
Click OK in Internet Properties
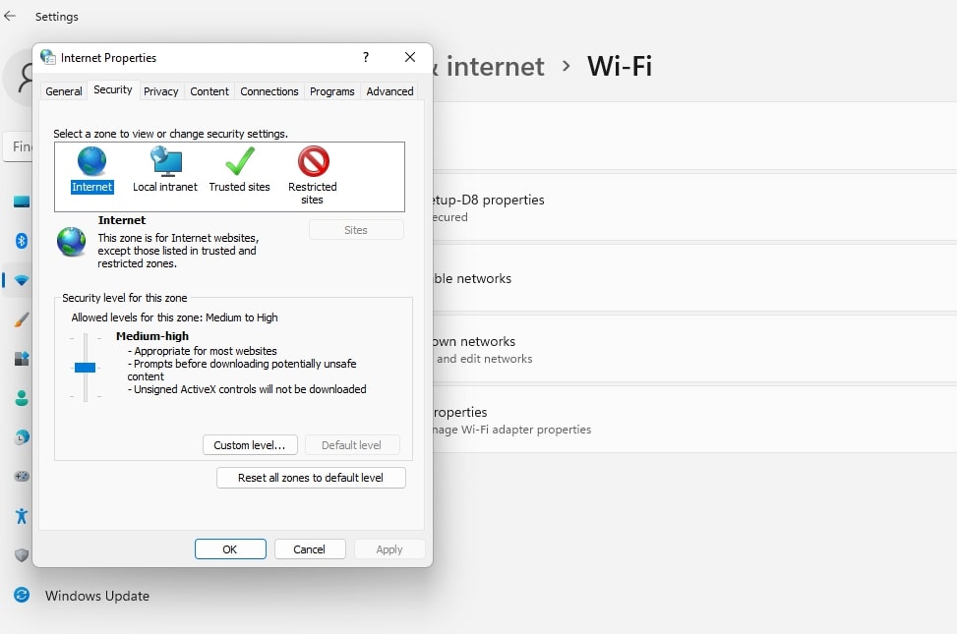coord(230,549)
